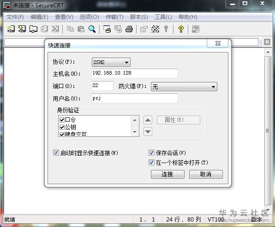Uncheck the 保存会话 checkbox
The height and width of the screenshot is (227, 275).
coord(151,152)
